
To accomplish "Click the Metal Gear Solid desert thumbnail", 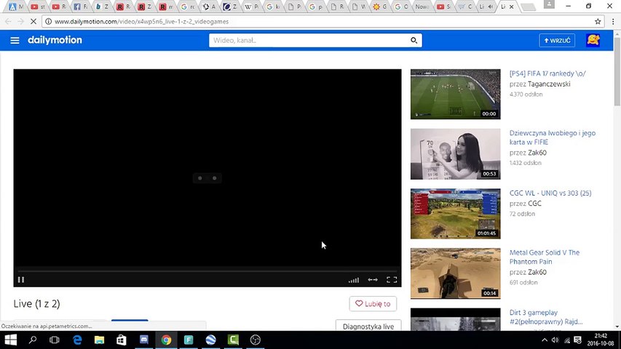I will (x=456, y=273).
